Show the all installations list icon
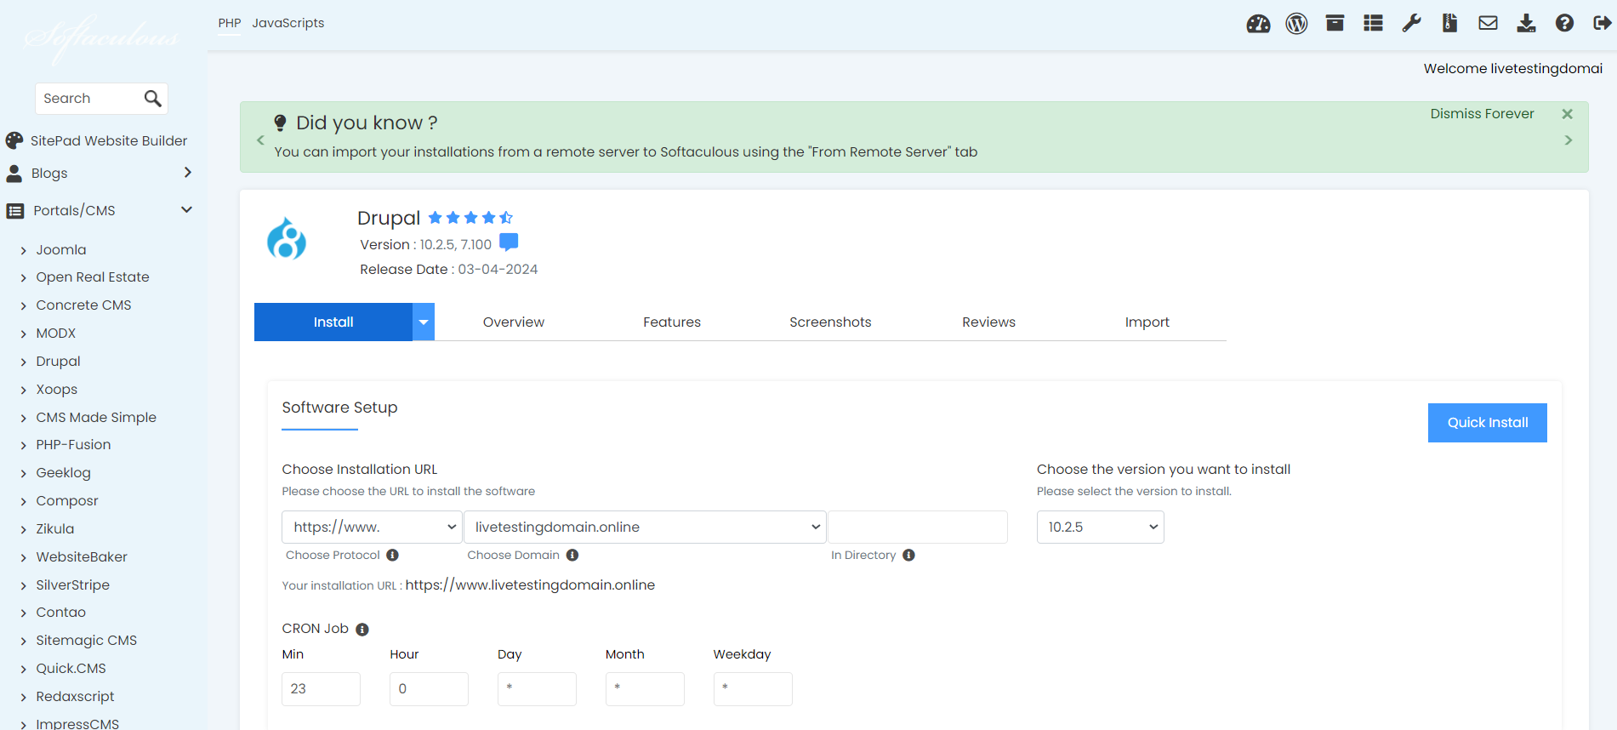This screenshot has height=730, width=1617. point(1373,23)
